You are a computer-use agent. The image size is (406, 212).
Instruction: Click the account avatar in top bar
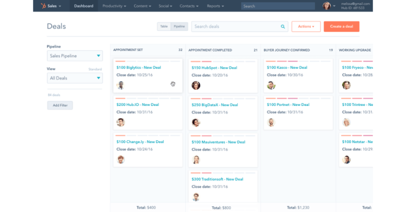coord(327,6)
